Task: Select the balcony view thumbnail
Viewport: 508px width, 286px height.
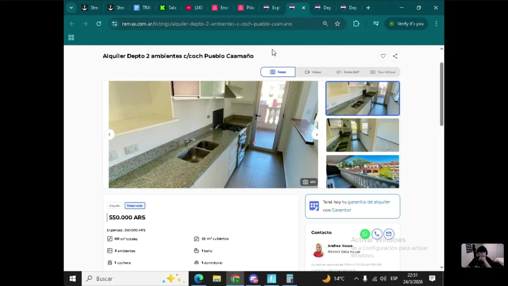Action: [363, 172]
